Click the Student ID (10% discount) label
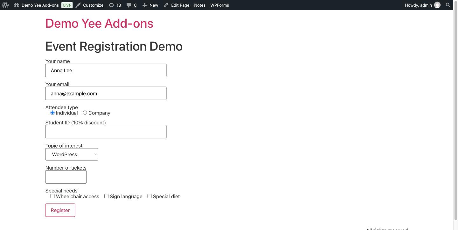This screenshot has height=230, width=458. pyautogui.click(x=76, y=122)
